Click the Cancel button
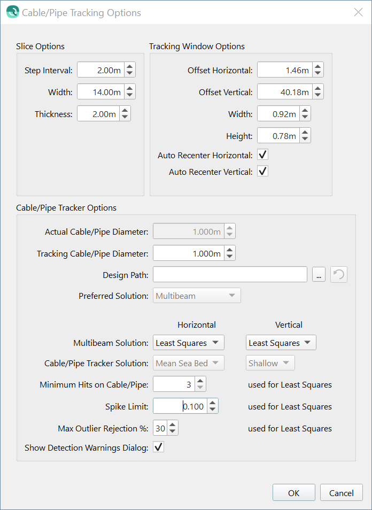The image size is (372, 510). coord(341,493)
